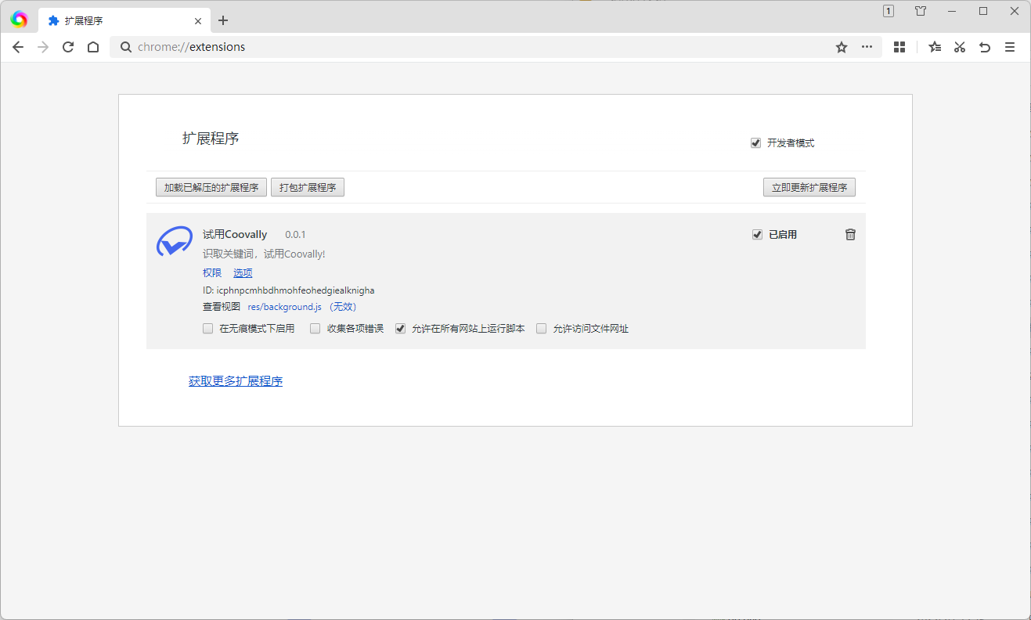Click 打包扩展程序 button
This screenshot has height=620, width=1031.
tap(308, 188)
